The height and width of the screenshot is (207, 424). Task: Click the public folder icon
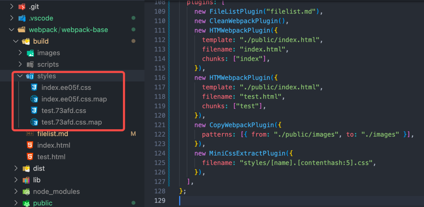(x=26, y=203)
